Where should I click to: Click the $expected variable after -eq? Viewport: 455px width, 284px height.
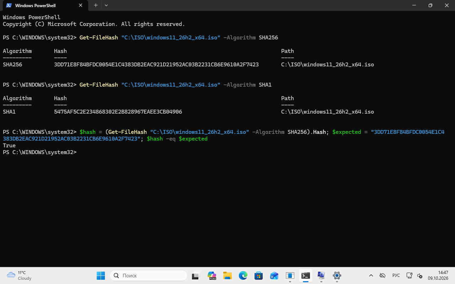point(193,139)
